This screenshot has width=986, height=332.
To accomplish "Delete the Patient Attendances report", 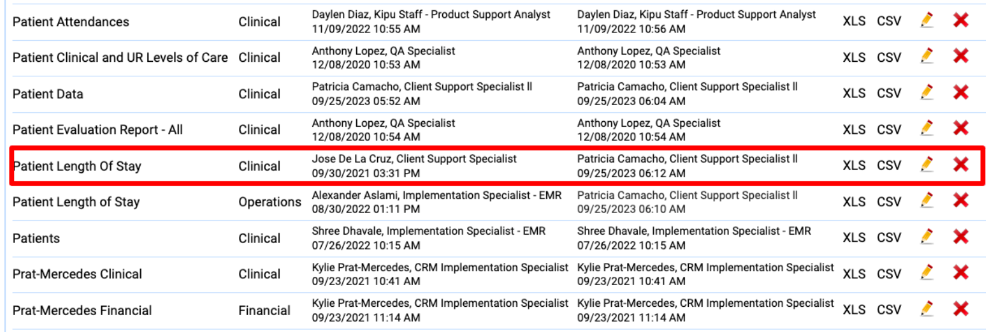I will pos(961,21).
